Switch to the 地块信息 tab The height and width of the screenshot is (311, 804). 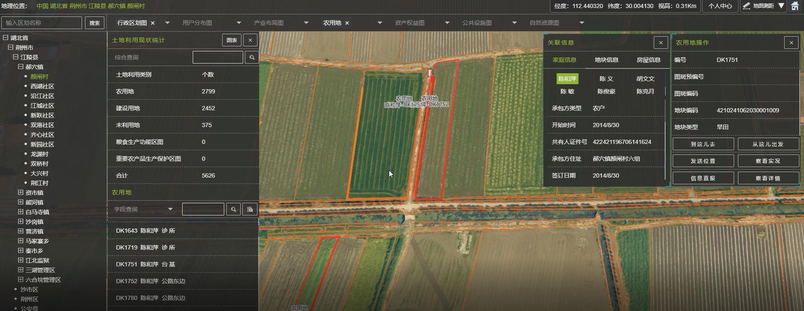[x=606, y=60]
